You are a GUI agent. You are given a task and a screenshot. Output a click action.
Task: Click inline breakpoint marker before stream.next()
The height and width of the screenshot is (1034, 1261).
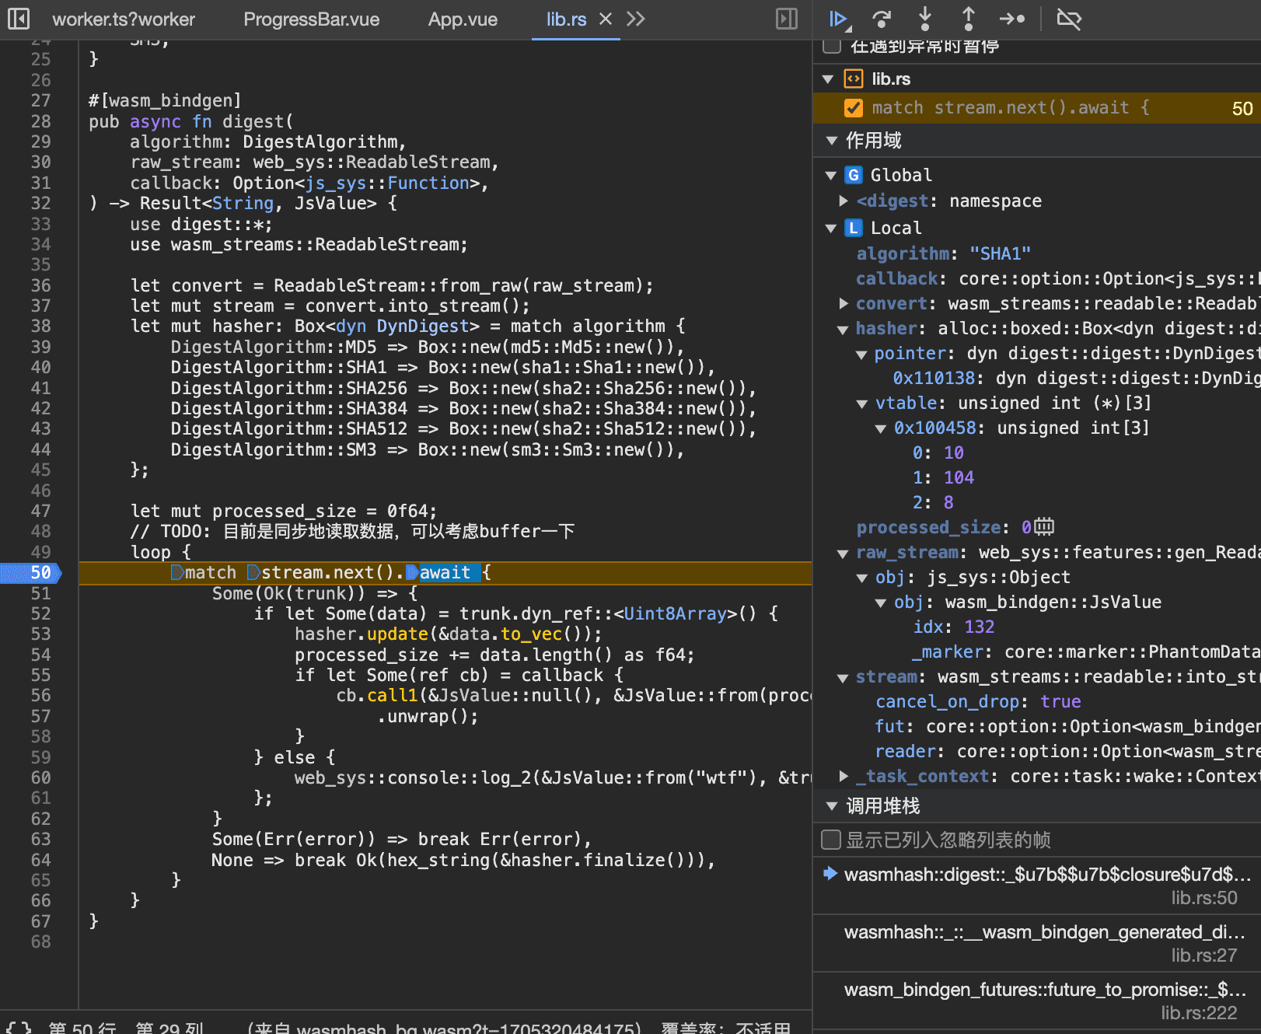(253, 573)
